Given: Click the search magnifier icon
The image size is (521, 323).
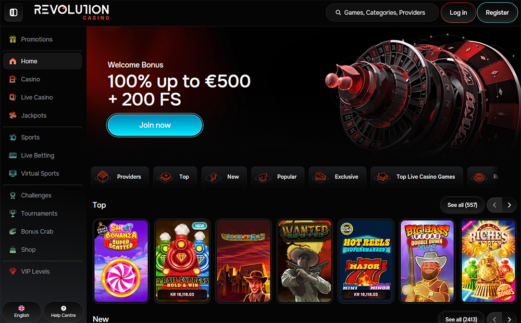Looking at the screenshot, I should (x=338, y=13).
